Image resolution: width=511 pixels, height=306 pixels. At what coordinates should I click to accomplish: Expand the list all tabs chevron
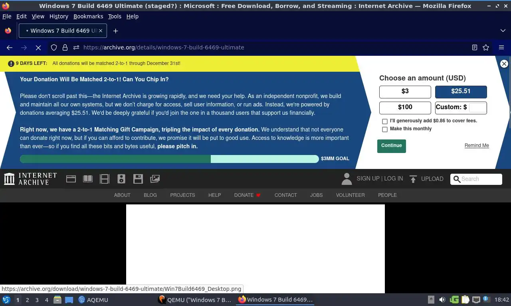pyautogui.click(x=503, y=31)
